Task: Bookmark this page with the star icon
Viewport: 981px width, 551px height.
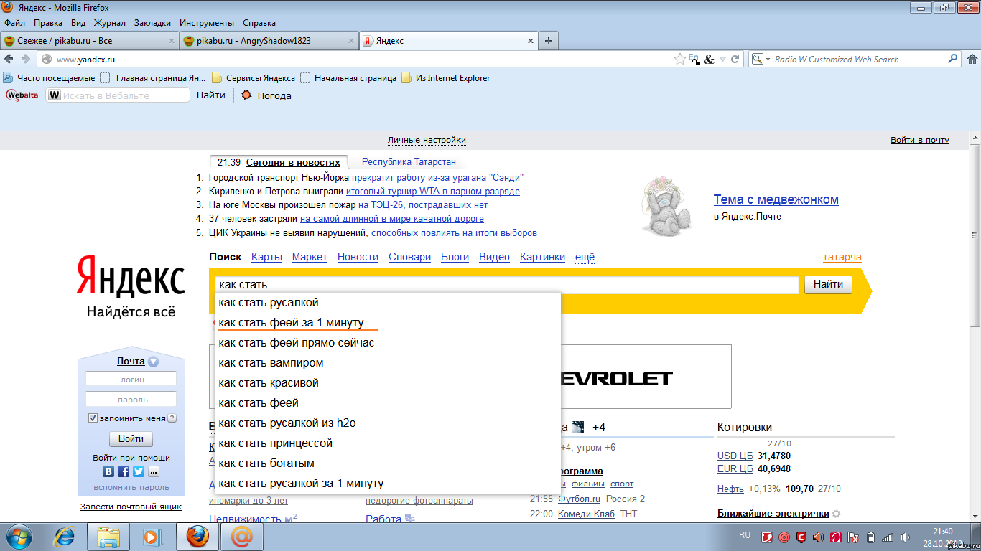Action: pyautogui.click(x=679, y=59)
